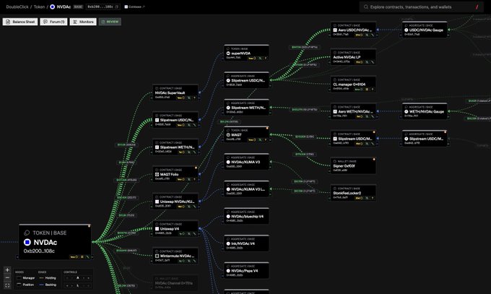Click the L control in Controls panel
This screenshot has height=294, width=491.
pos(78,285)
